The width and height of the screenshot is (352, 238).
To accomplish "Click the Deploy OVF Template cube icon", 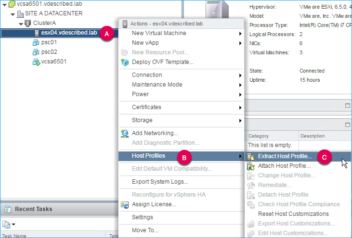I will tap(125, 62).
